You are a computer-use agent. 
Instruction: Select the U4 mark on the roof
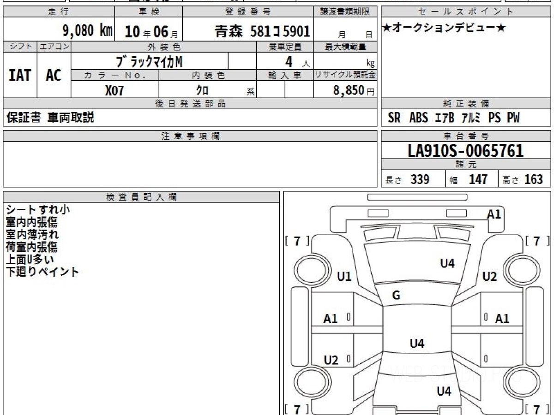click(x=417, y=344)
